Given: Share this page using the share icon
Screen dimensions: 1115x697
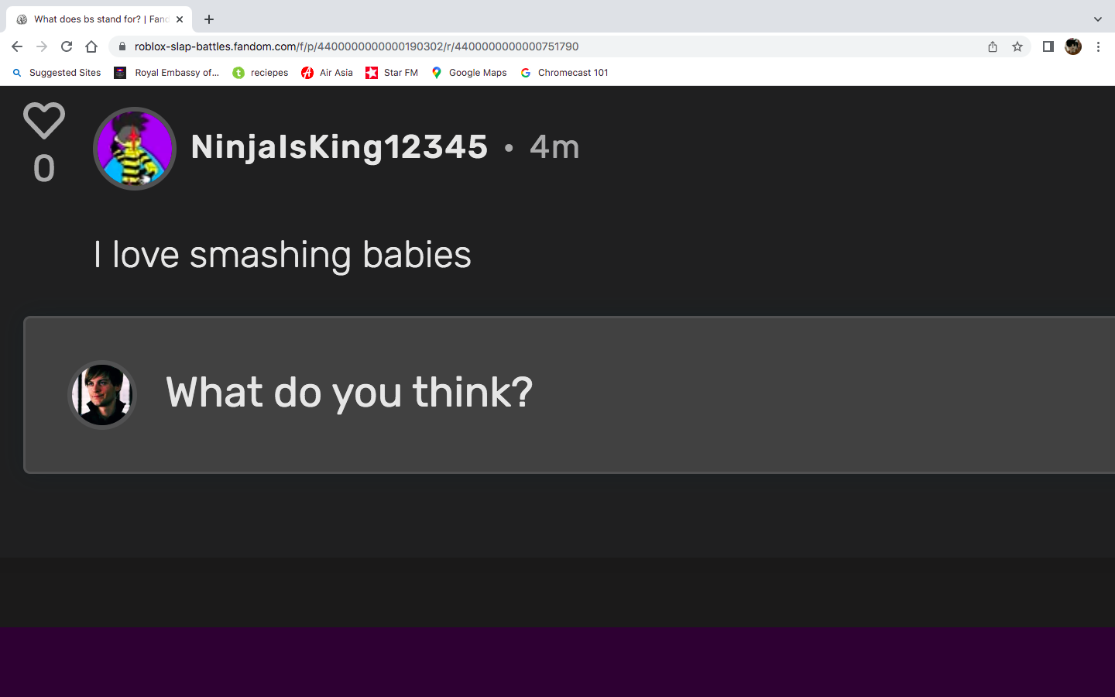Looking at the screenshot, I should 993,46.
